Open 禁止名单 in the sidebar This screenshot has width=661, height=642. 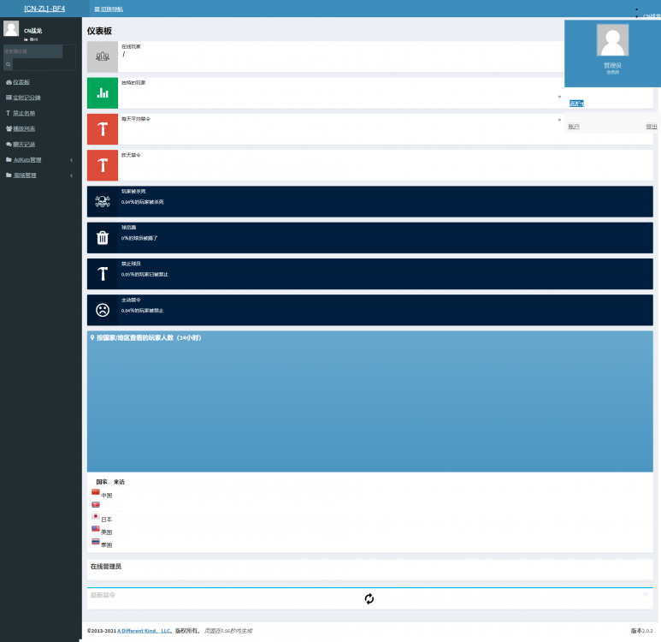[x=21, y=113]
